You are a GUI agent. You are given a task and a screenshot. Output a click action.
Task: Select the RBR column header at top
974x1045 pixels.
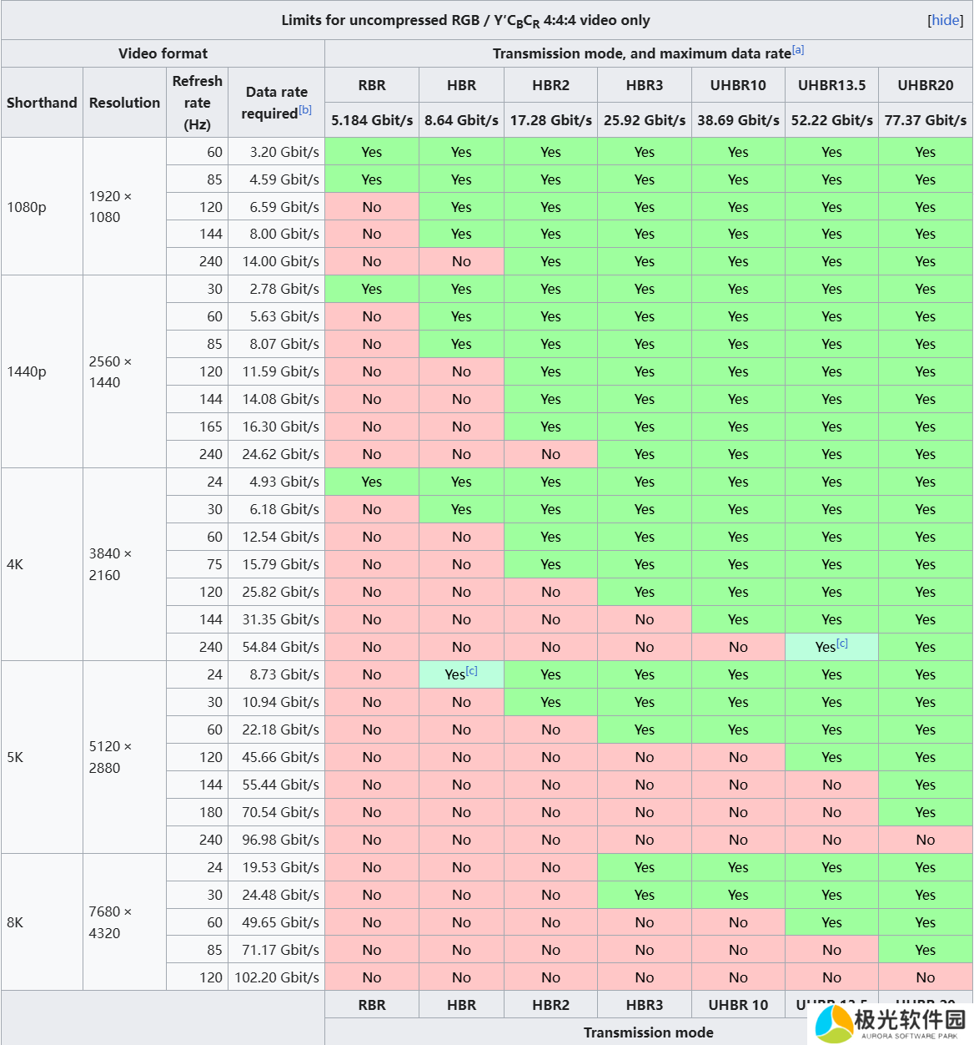click(x=372, y=85)
